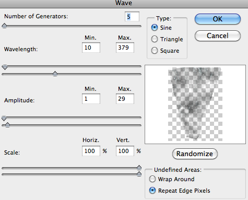Click the Wavelength label
Viewport: 248px width, 200px height.
[21, 49]
